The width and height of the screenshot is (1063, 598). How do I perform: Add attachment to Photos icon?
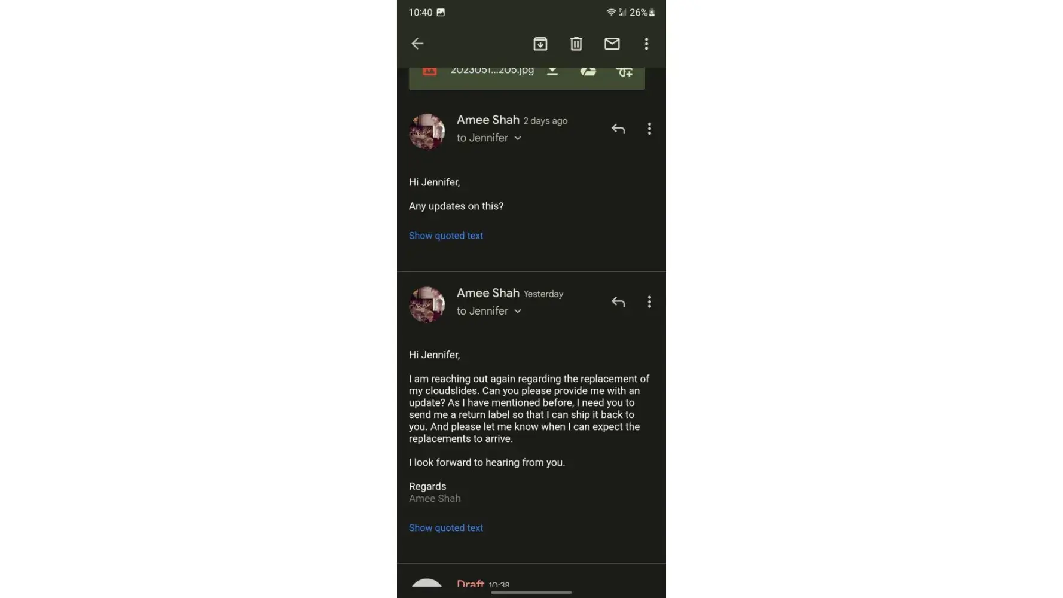click(x=624, y=71)
